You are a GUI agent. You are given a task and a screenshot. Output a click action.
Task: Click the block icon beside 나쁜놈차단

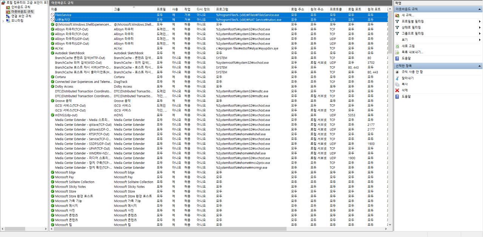(52, 20)
